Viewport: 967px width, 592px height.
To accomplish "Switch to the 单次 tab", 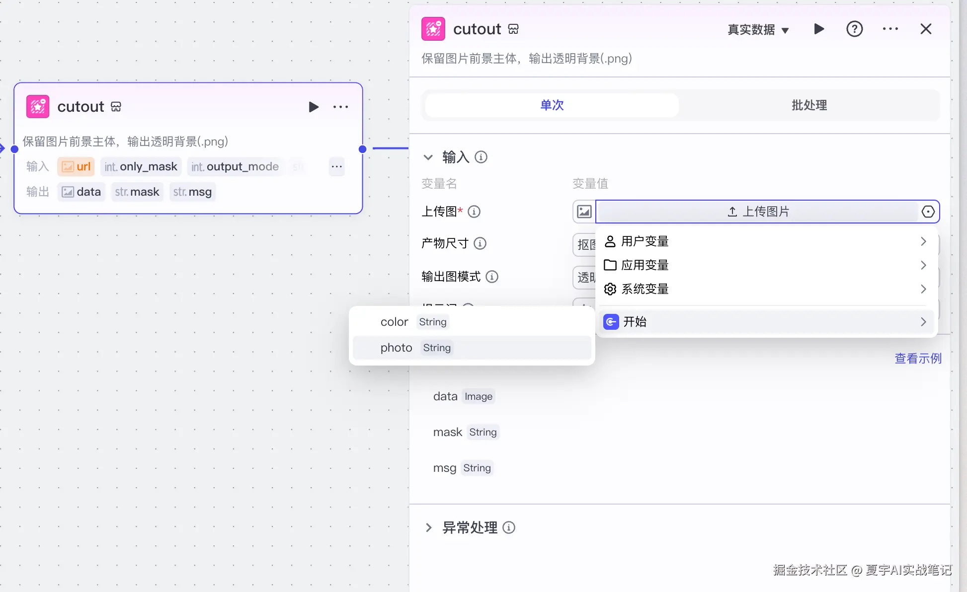I will point(552,105).
